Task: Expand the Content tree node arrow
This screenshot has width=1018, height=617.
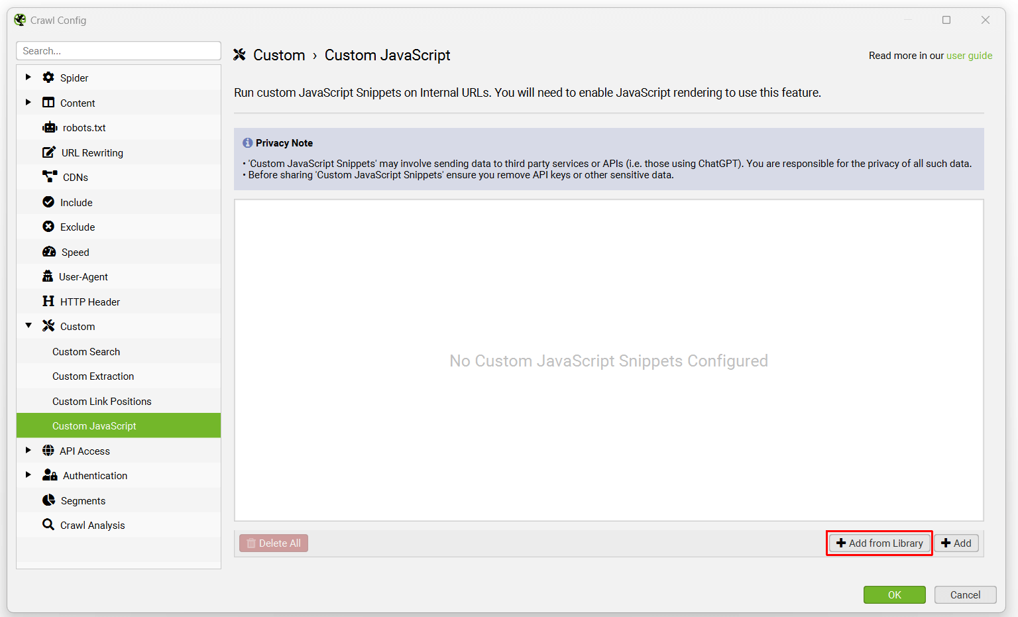Action: 28,103
